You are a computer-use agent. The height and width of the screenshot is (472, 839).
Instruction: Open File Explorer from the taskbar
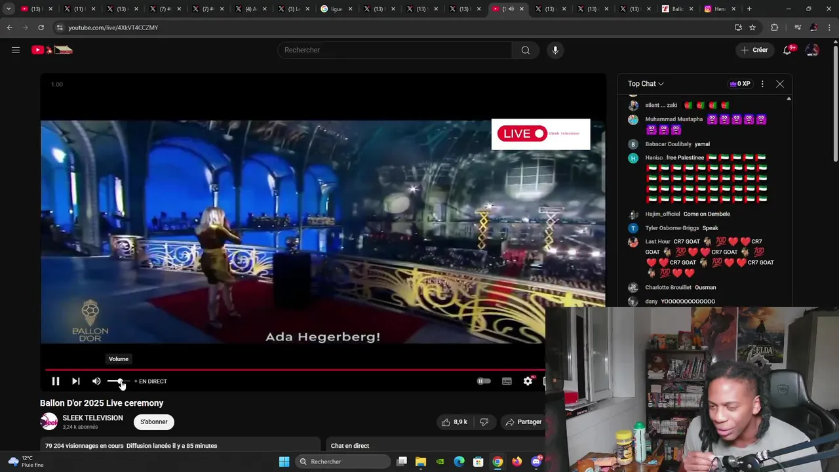(421, 462)
